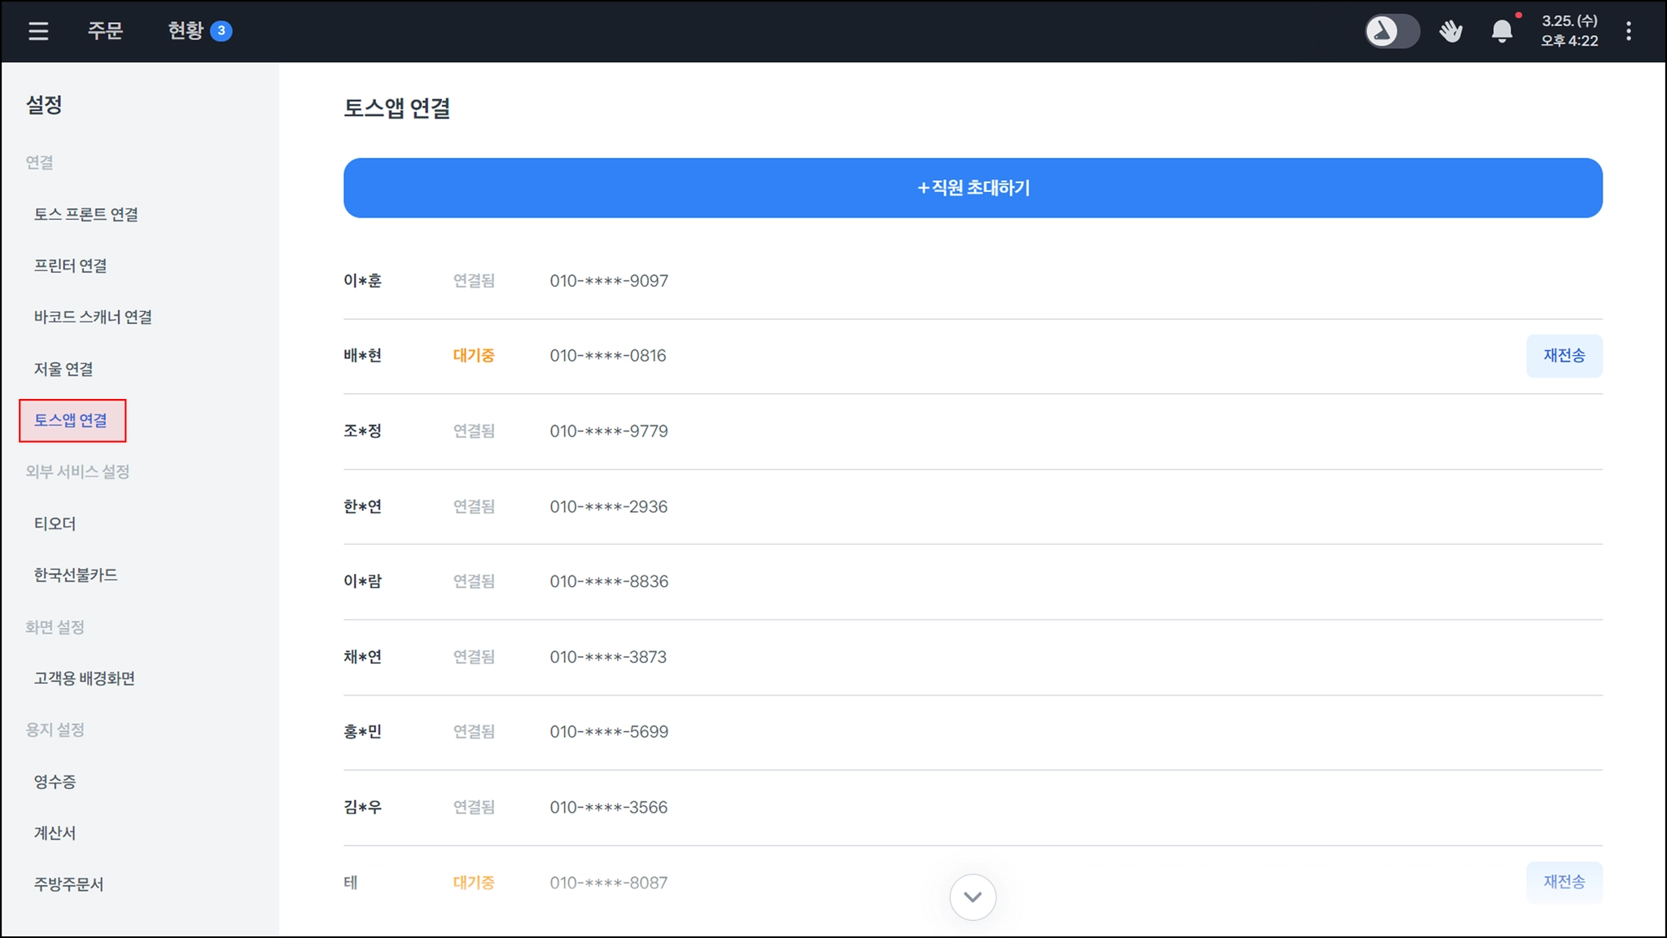Image resolution: width=1667 pixels, height=938 pixels.
Task: Click the +직원 초대하기 button
Action: point(973,188)
